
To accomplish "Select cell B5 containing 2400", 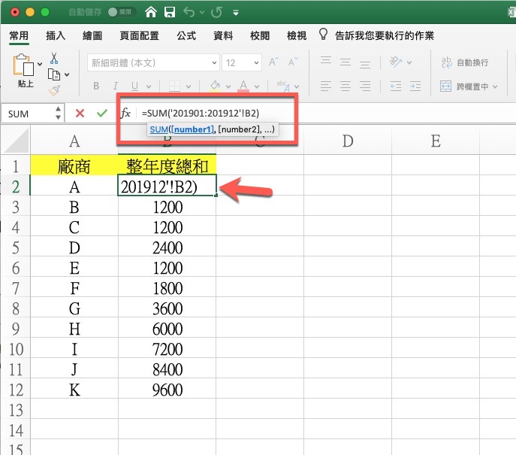I will click(167, 247).
